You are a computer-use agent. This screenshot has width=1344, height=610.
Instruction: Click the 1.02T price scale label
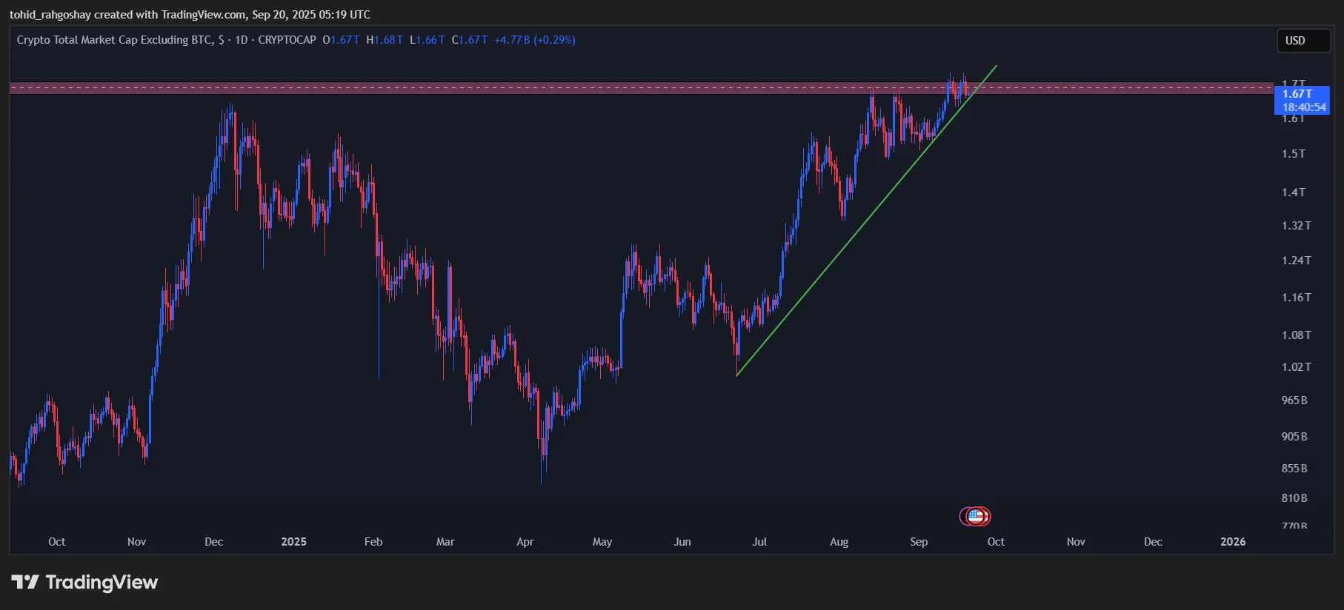pyautogui.click(x=1296, y=367)
